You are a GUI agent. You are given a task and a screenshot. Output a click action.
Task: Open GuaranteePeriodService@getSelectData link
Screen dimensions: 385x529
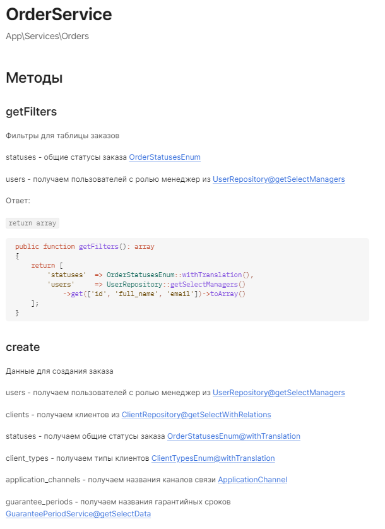(78, 514)
